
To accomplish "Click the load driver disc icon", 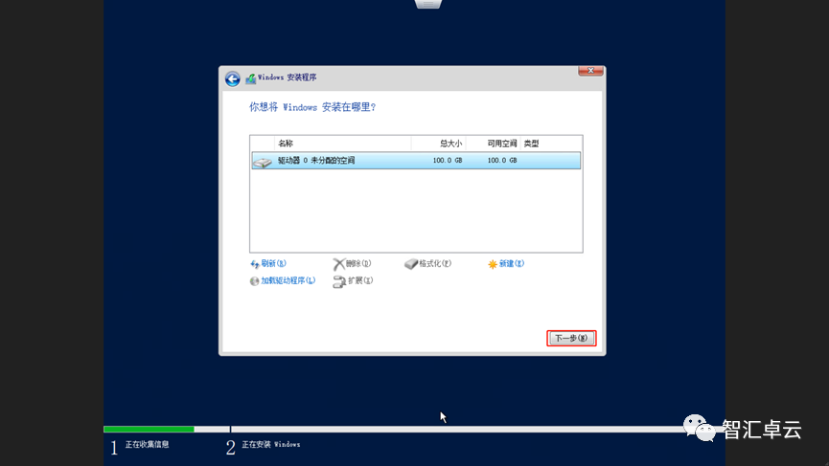I will pyautogui.click(x=254, y=281).
